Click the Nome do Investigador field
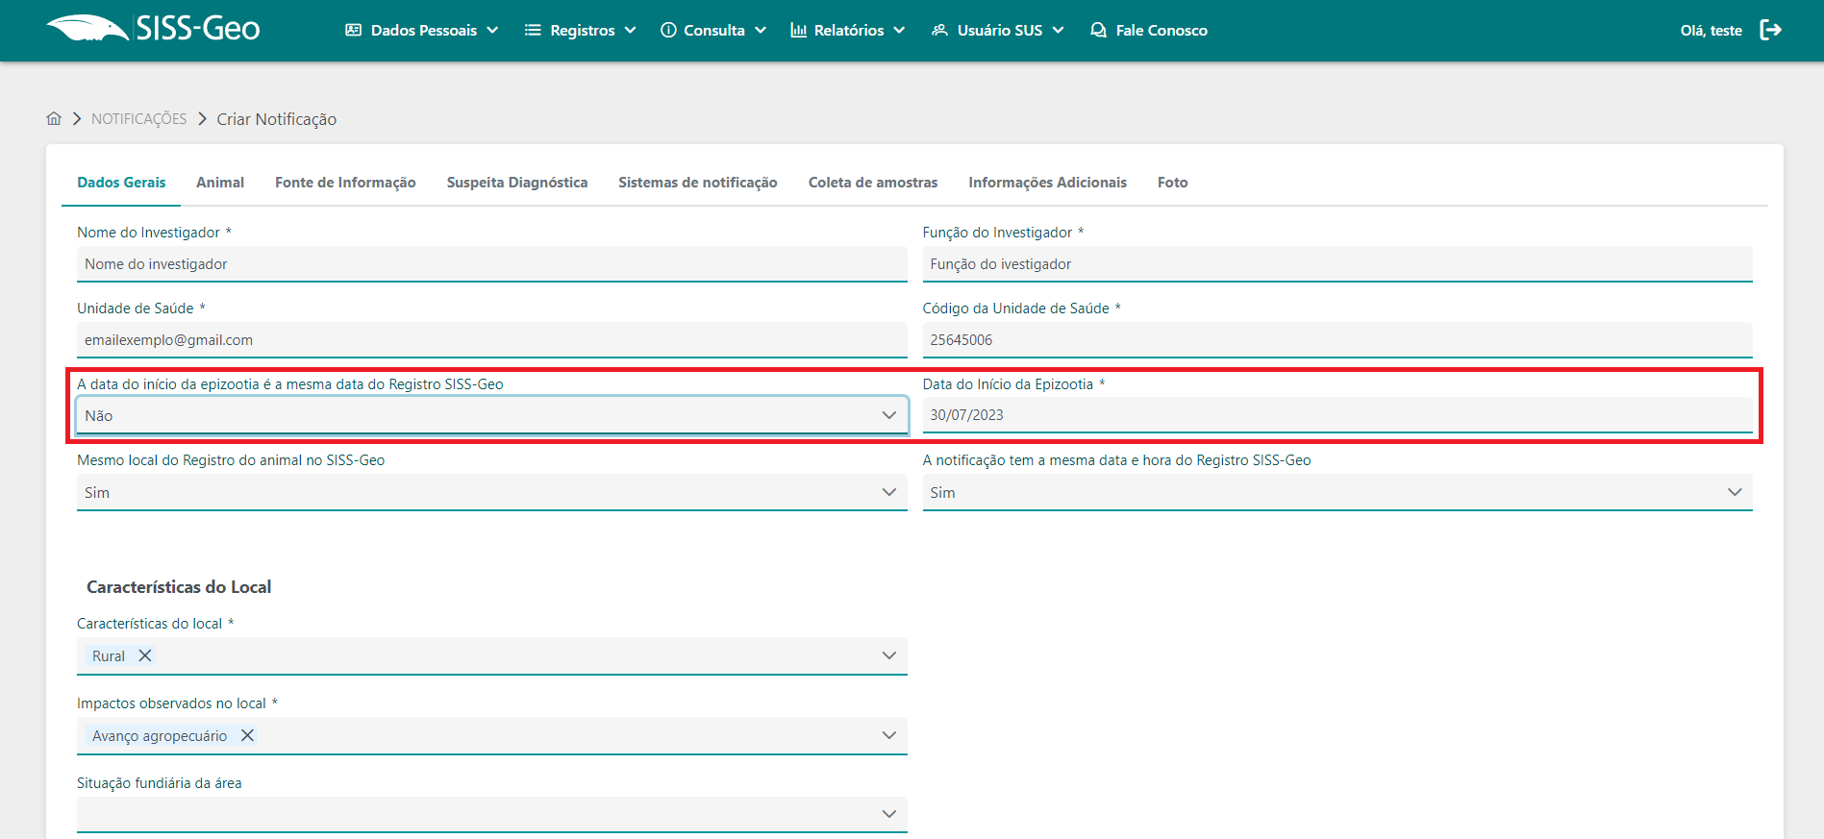The width and height of the screenshot is (1824, 839). click(490, 264)
